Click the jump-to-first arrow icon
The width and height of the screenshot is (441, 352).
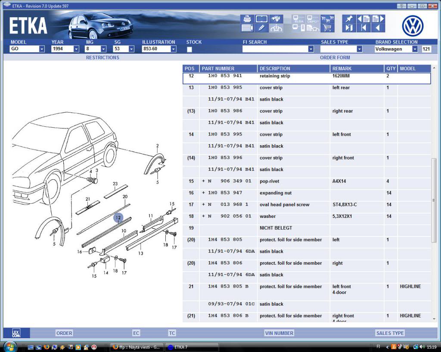[363, 28]
